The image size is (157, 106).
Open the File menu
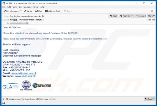tap(4, 7)
